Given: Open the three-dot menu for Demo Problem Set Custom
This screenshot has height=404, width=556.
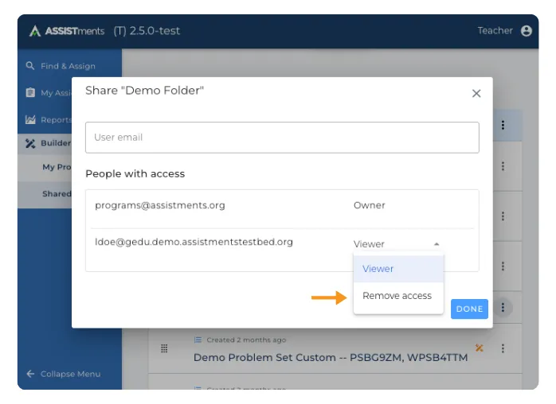Looking at the screenshot, I should pos(503,348).
